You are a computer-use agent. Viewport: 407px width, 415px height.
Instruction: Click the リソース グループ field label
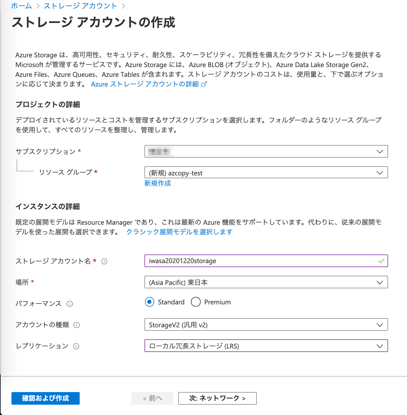pyautogui.click(x=66, y=172)
